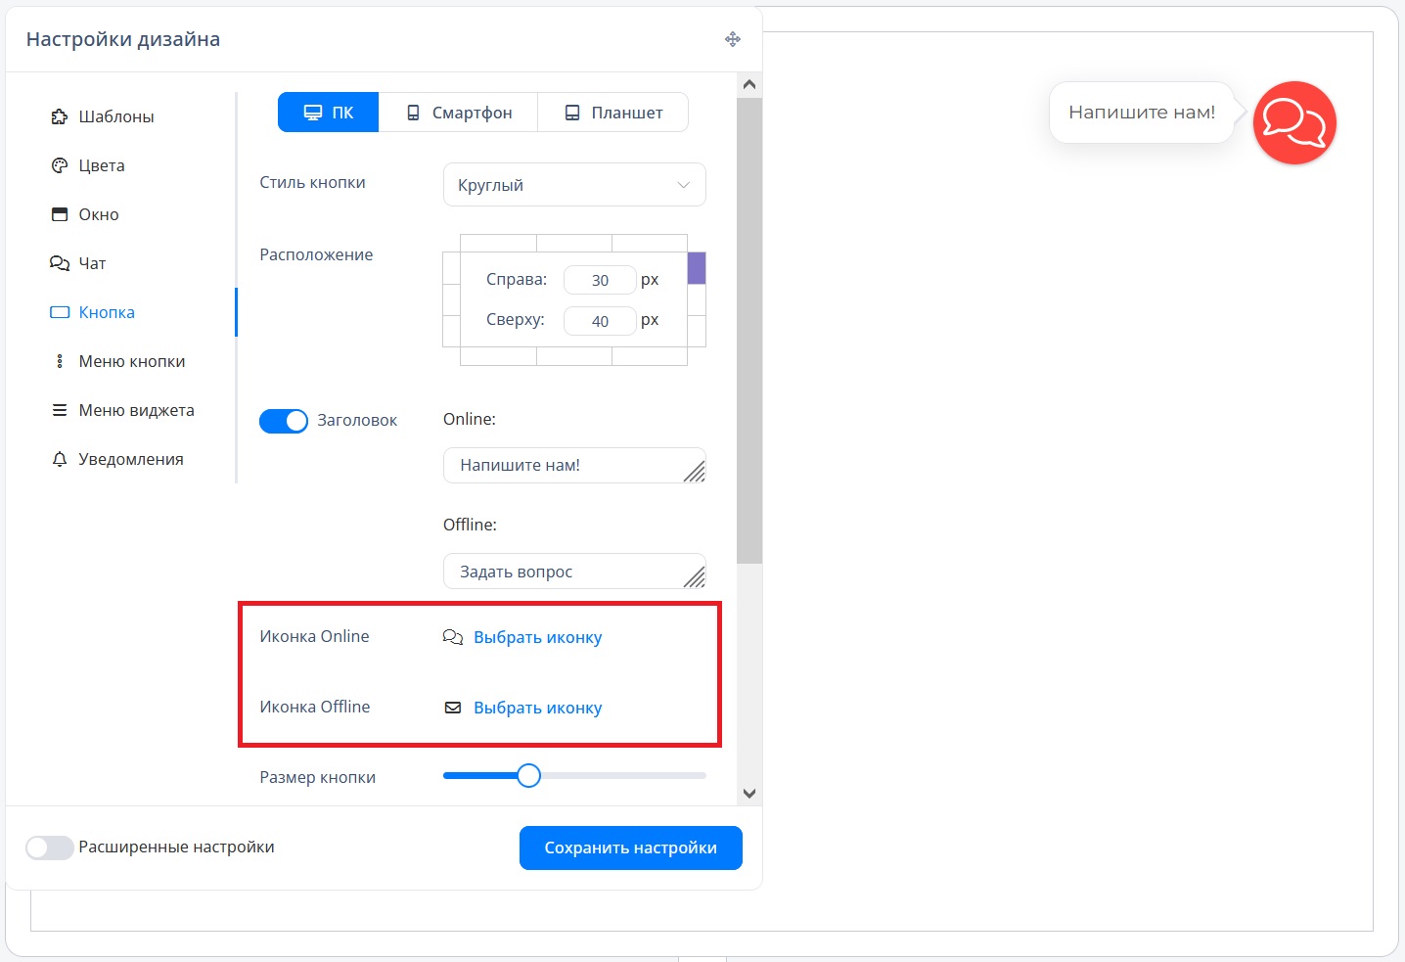Screen dimensions: 1405x962
Task: Enable the Расширенные настройки toggle
Action: pyautogui.click(x=50, y=847)
